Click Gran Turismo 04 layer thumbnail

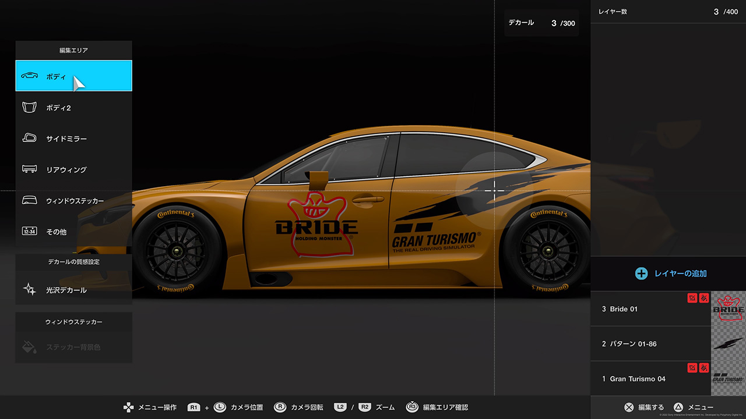pyautogui.click(x=729, y=379)
